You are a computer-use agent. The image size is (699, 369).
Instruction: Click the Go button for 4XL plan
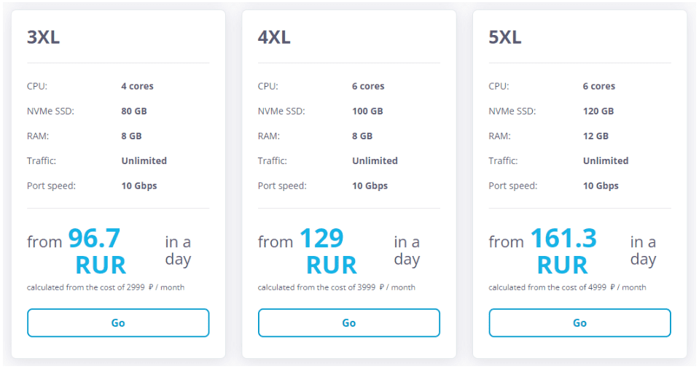point(349,322)
